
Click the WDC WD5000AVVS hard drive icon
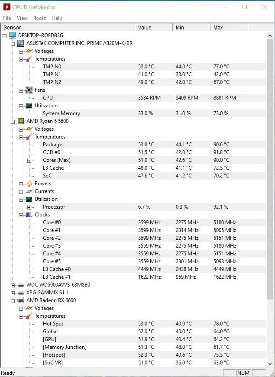(x=21, y=285)
